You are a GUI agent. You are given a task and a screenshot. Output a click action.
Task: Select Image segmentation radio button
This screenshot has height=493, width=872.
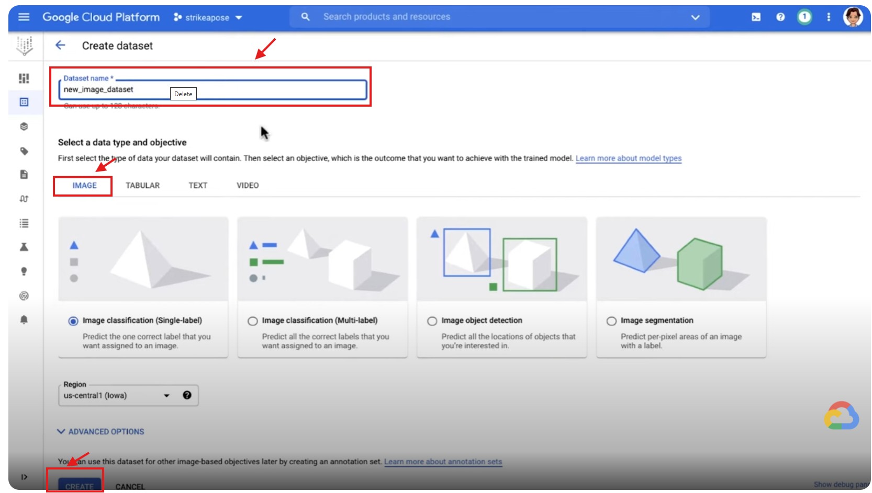[611, 321]
